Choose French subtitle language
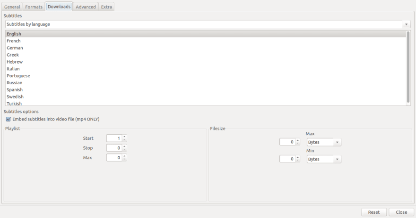Image resolution: width=416 pixels, height=218 pixels. coord(206,40)
